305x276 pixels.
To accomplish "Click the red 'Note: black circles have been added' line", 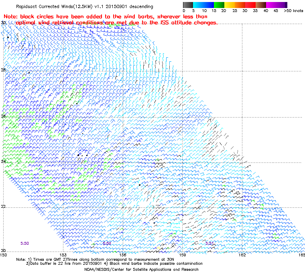I will [106, 16].
